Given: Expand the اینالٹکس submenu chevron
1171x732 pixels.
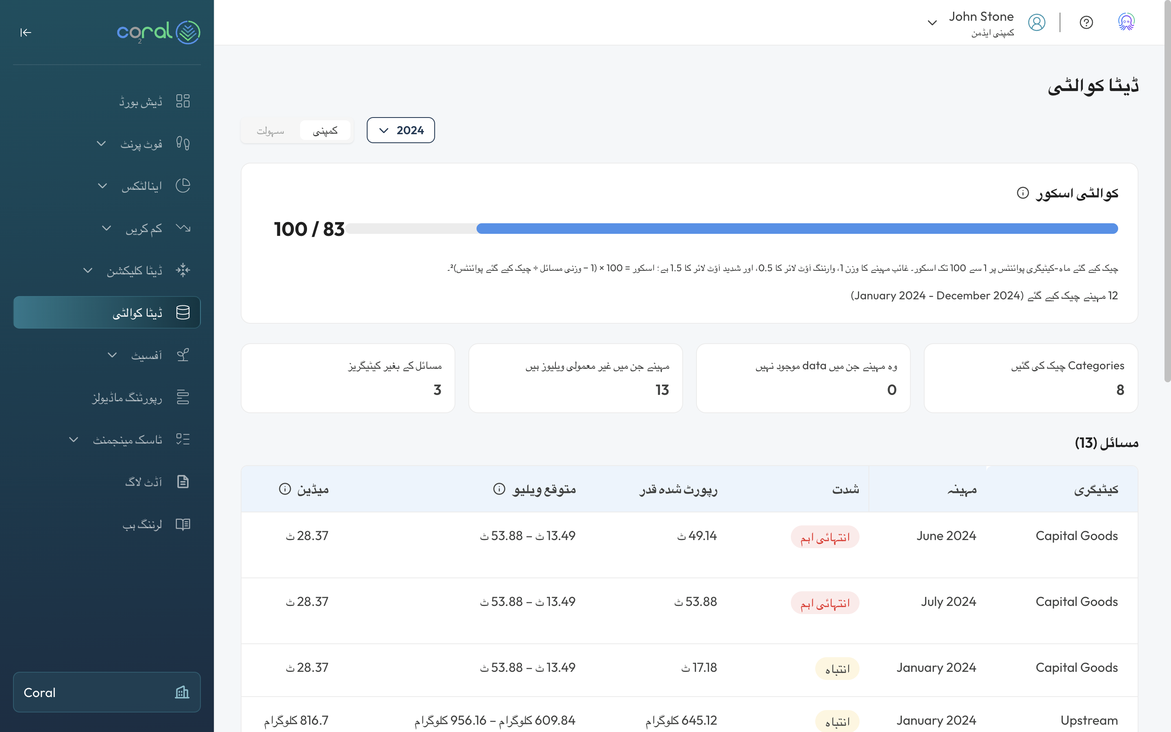Looking at the screenshot, I should pos(102,185).
